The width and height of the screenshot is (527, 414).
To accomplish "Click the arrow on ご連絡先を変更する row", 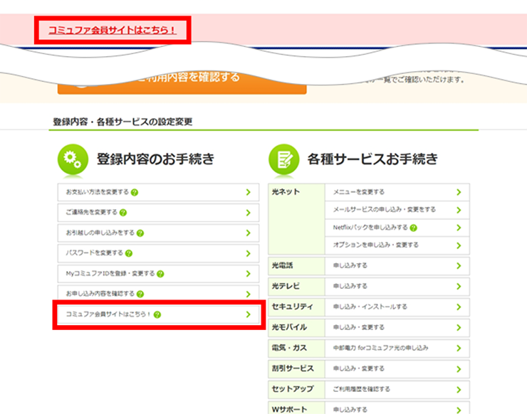I will tap(249, 213).
